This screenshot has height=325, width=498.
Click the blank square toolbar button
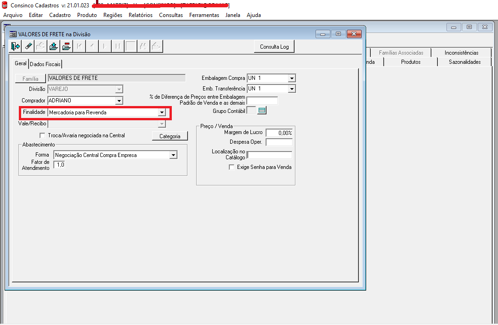130,46
